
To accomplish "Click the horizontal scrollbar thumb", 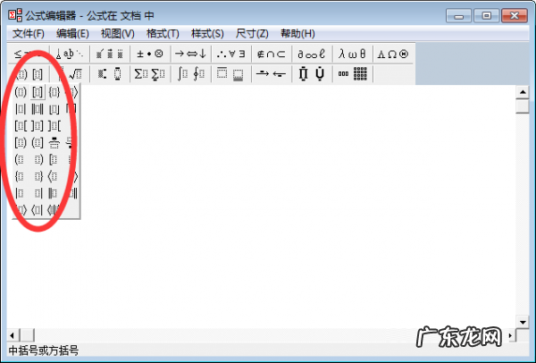I will (27, 335).
